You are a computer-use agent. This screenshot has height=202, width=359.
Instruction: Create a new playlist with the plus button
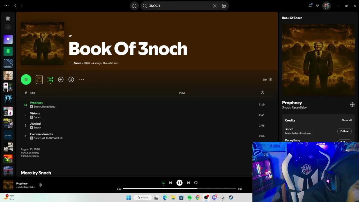[x=8, y=27]
